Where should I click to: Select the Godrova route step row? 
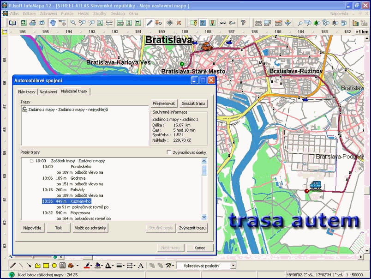tap(64, 178)
